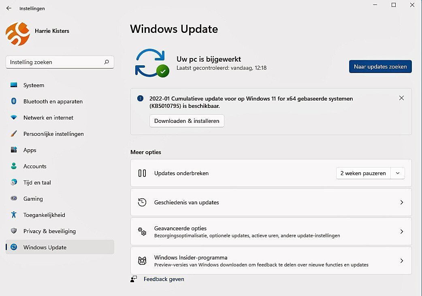Minimize the Instellingen window
This screenshot has width=422, height=296.
click(x=375, y=5)
